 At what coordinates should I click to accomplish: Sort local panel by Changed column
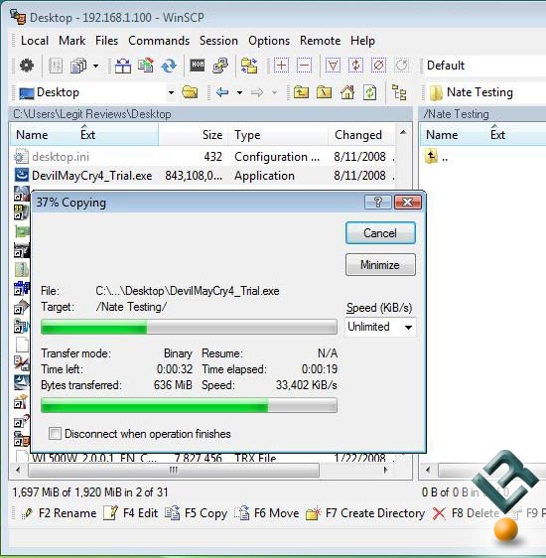[358, 135]
